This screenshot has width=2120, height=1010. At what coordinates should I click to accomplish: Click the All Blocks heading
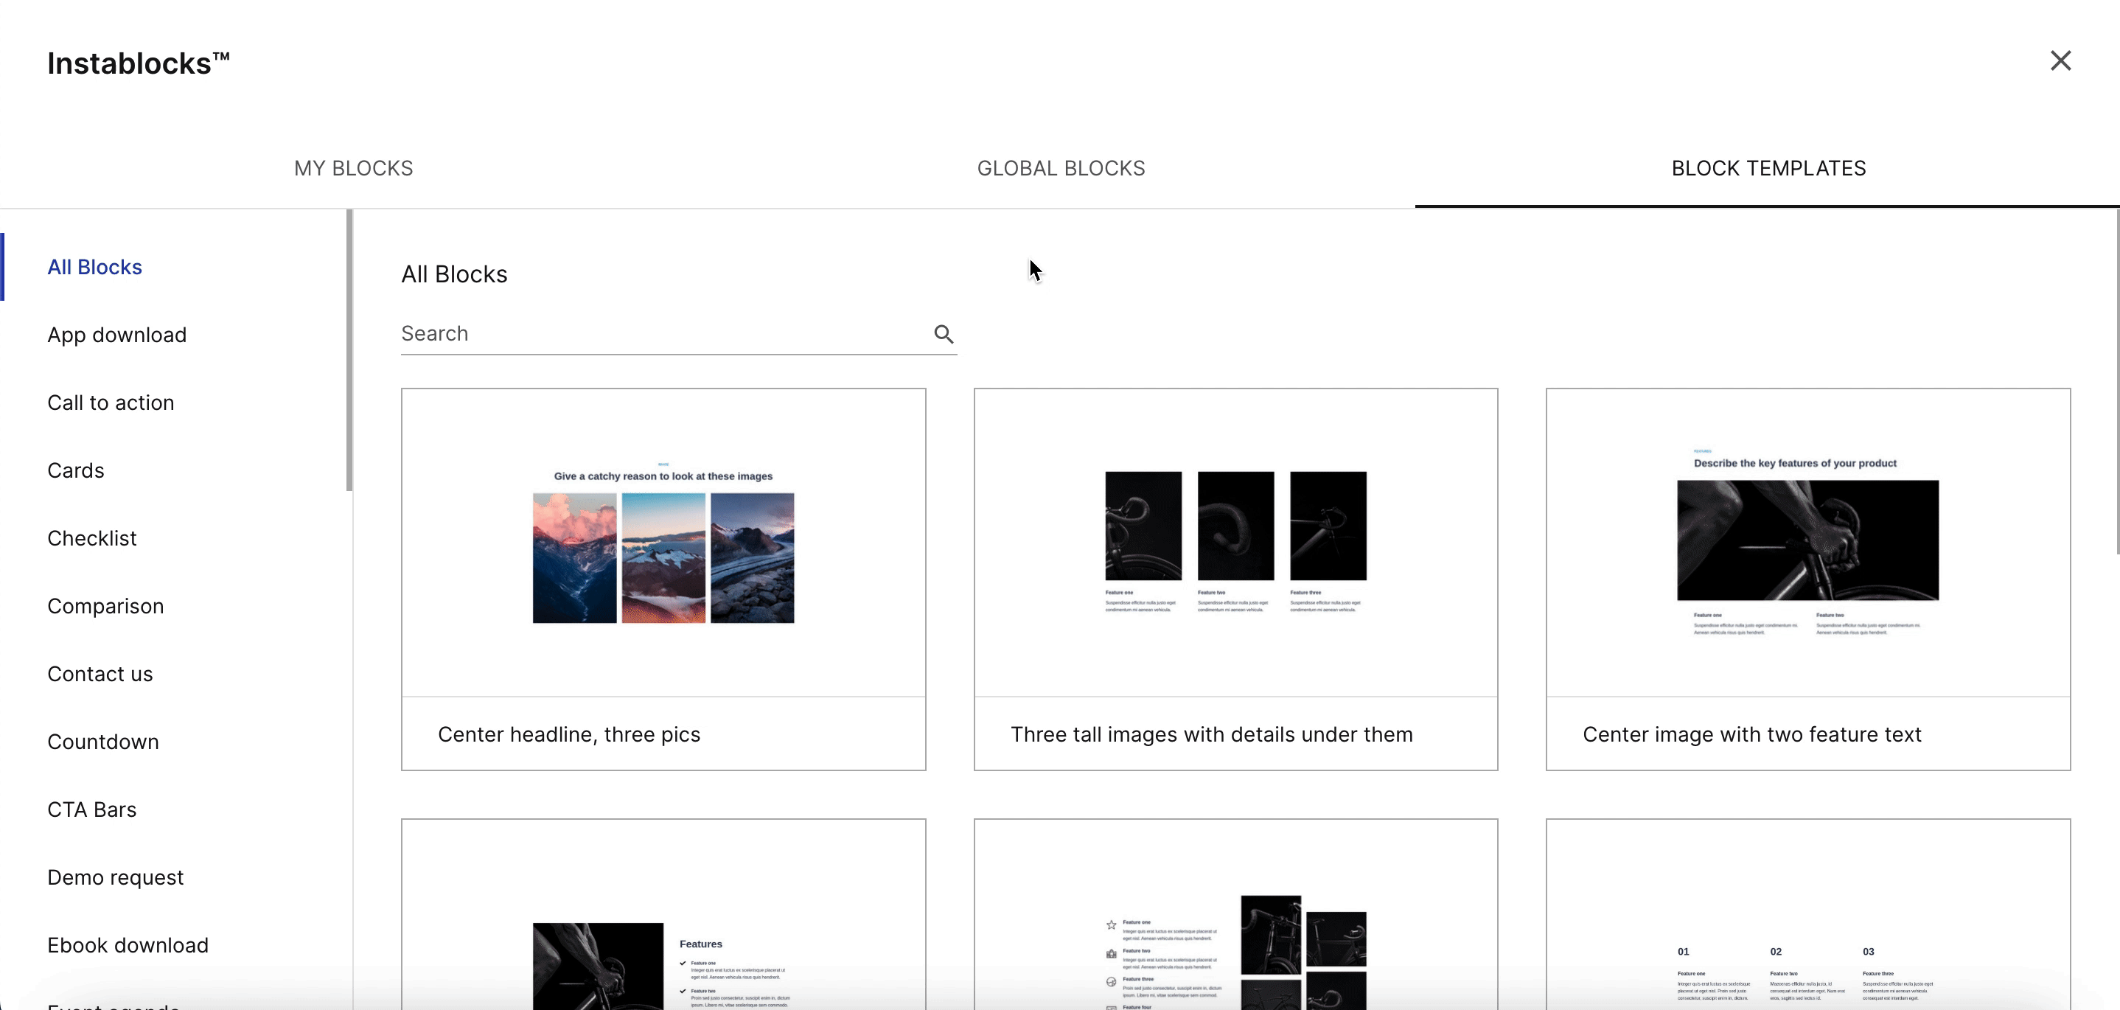click(x=454, y=274)
